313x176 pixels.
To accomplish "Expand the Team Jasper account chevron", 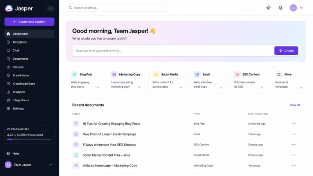I will click(50, 165).
